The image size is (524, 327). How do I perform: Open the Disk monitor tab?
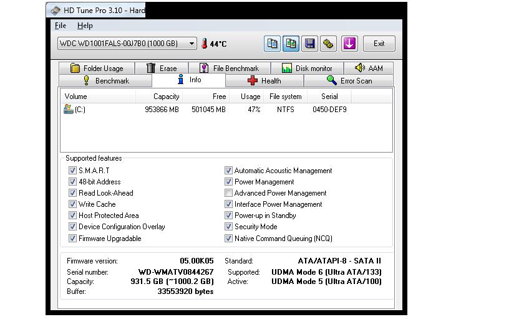[x=307, y=69]
